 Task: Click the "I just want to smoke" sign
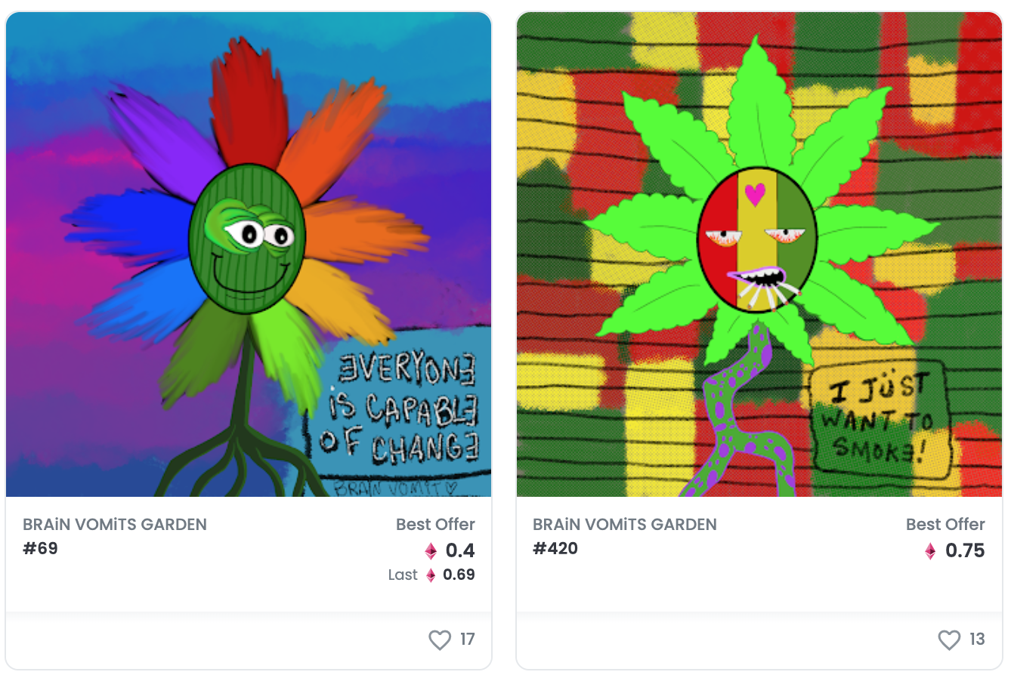coord(881,421)
